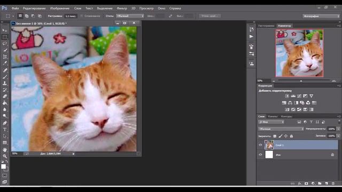Select the History Brush tool
The height and width of the screenshot is (192, 342).
(x=5, y=90)
